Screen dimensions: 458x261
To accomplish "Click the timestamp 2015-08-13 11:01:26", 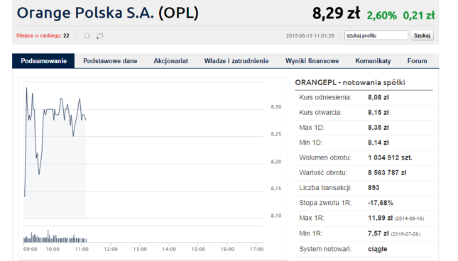I will point(310,35).
